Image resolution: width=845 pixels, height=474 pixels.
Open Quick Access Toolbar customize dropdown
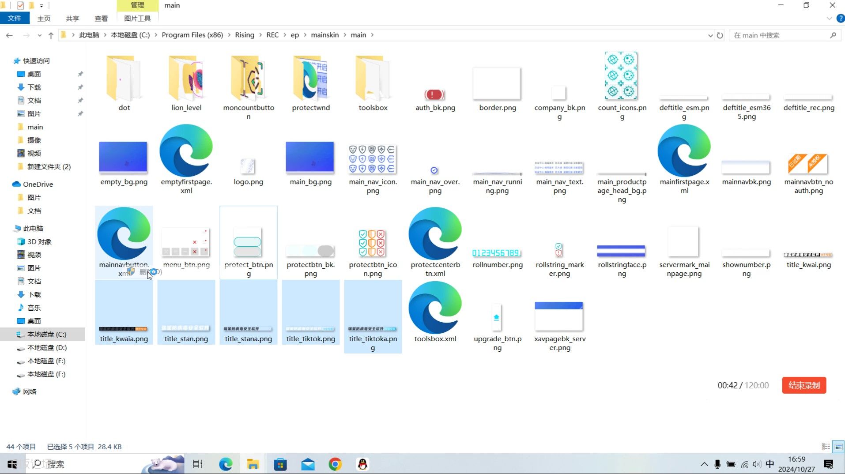point(41,6)
